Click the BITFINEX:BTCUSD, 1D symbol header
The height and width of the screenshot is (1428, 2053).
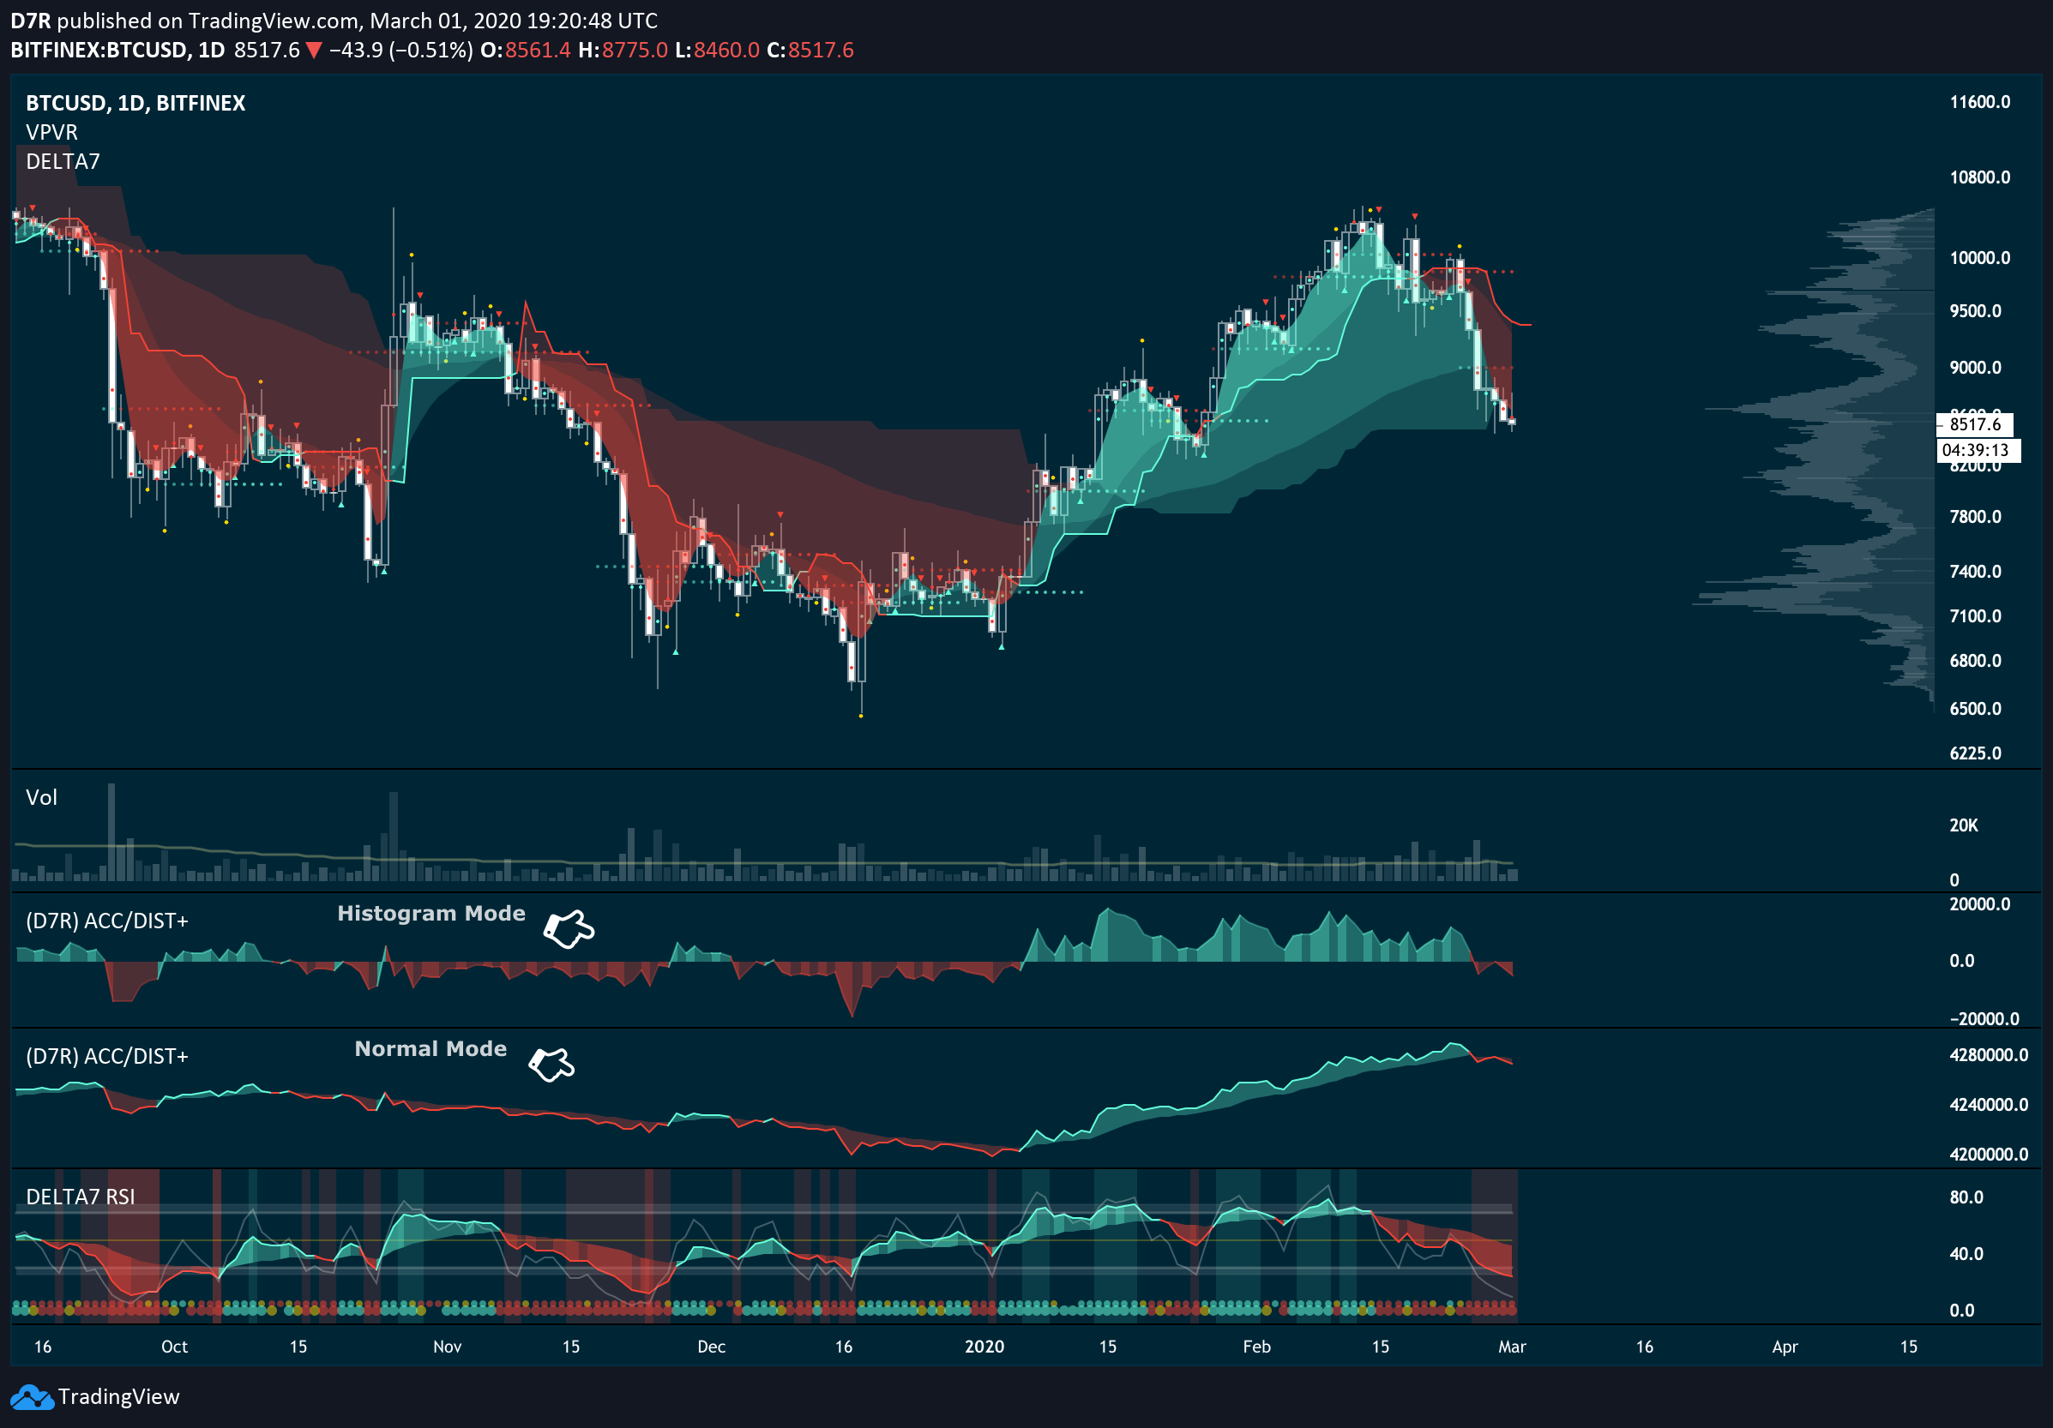coord(117,50)
